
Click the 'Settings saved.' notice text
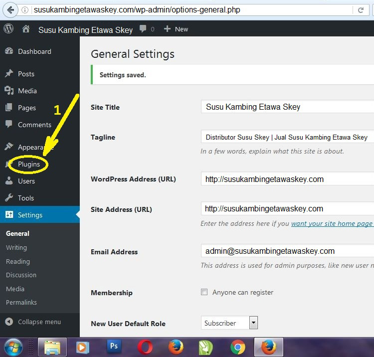click(x=123, y=75)
